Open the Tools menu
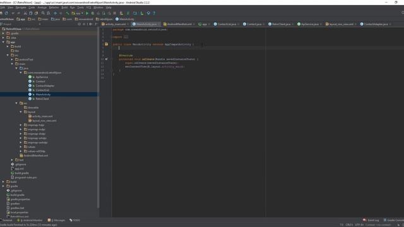Viewport: 404px width, 227px height. pyautogui.click(x=80, y=8)
